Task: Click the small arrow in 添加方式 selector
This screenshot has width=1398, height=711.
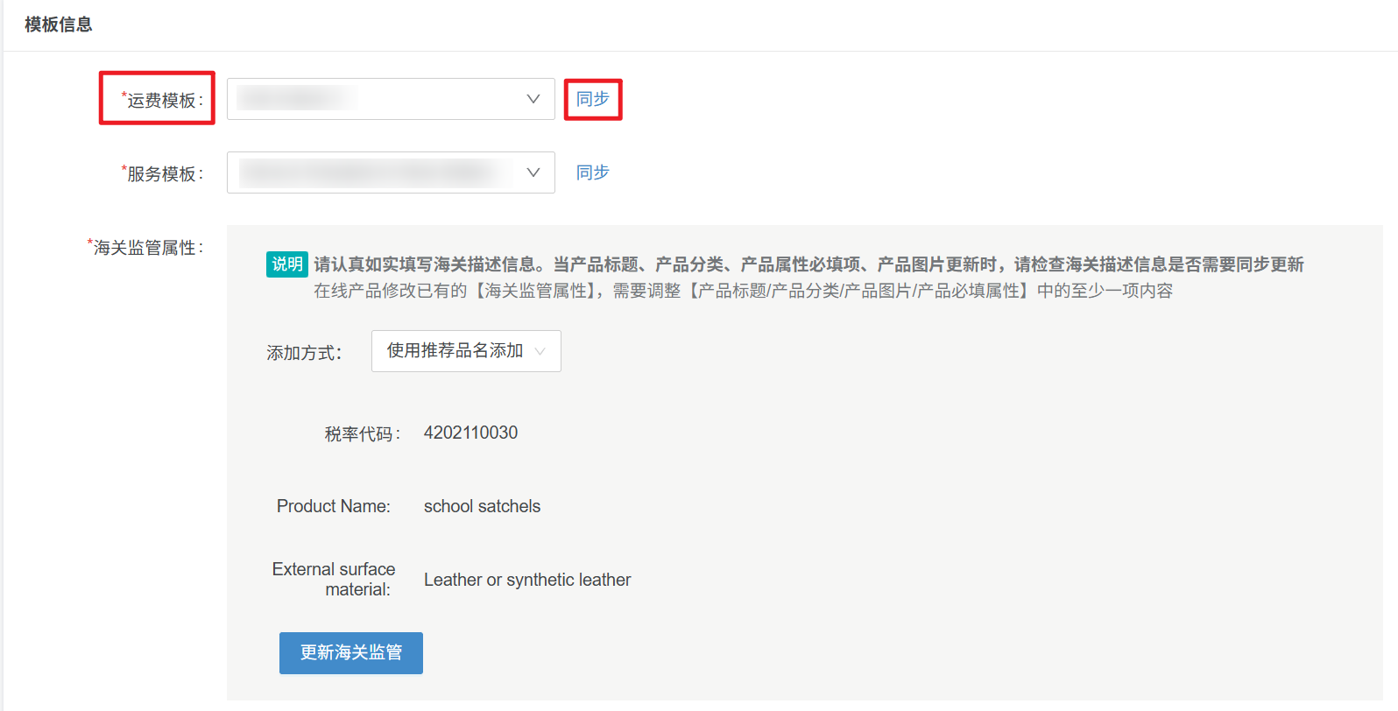Action: point(540,351)
